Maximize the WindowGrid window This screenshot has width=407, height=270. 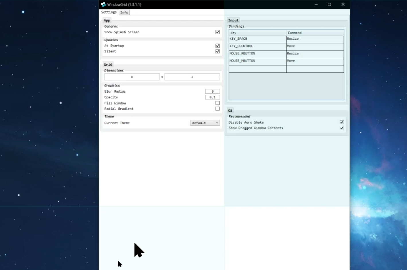330,5
